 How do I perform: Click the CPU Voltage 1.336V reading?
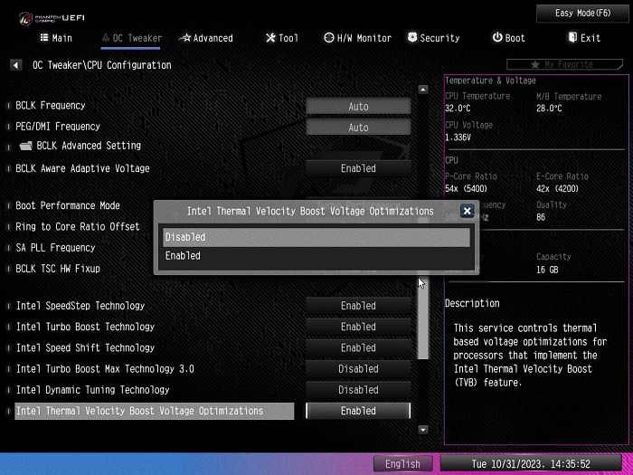(458, 138)
